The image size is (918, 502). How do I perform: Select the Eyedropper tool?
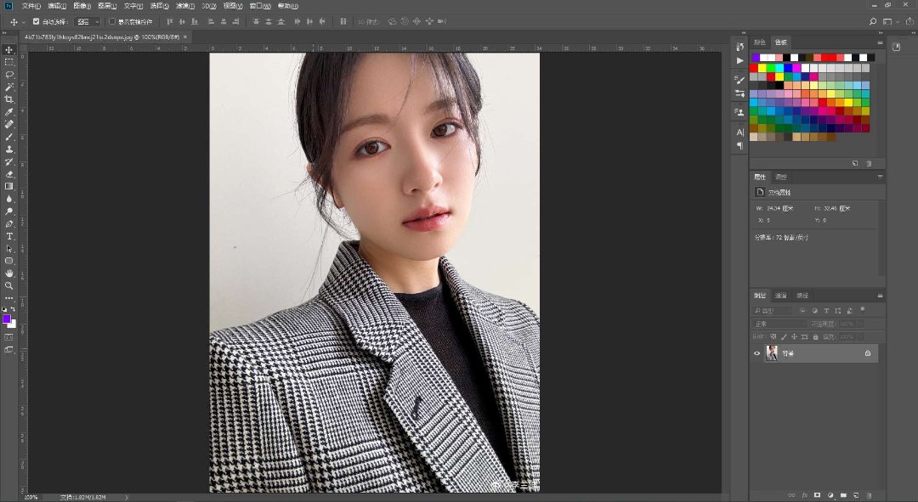(9, 112)
